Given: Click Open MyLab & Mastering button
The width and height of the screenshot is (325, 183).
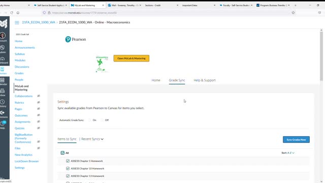Looking at the screenshot, I should coord(132,58).
